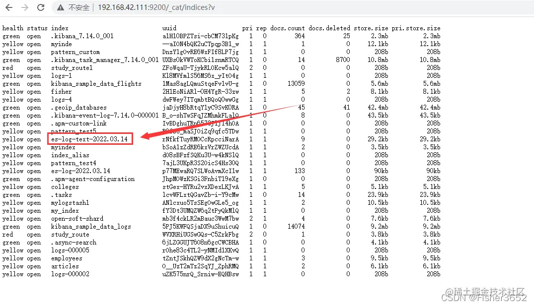
Task: Select the 'health' column header
Action: click(x=13, y=28)
